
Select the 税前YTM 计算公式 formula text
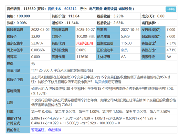(x=94, y=121)
